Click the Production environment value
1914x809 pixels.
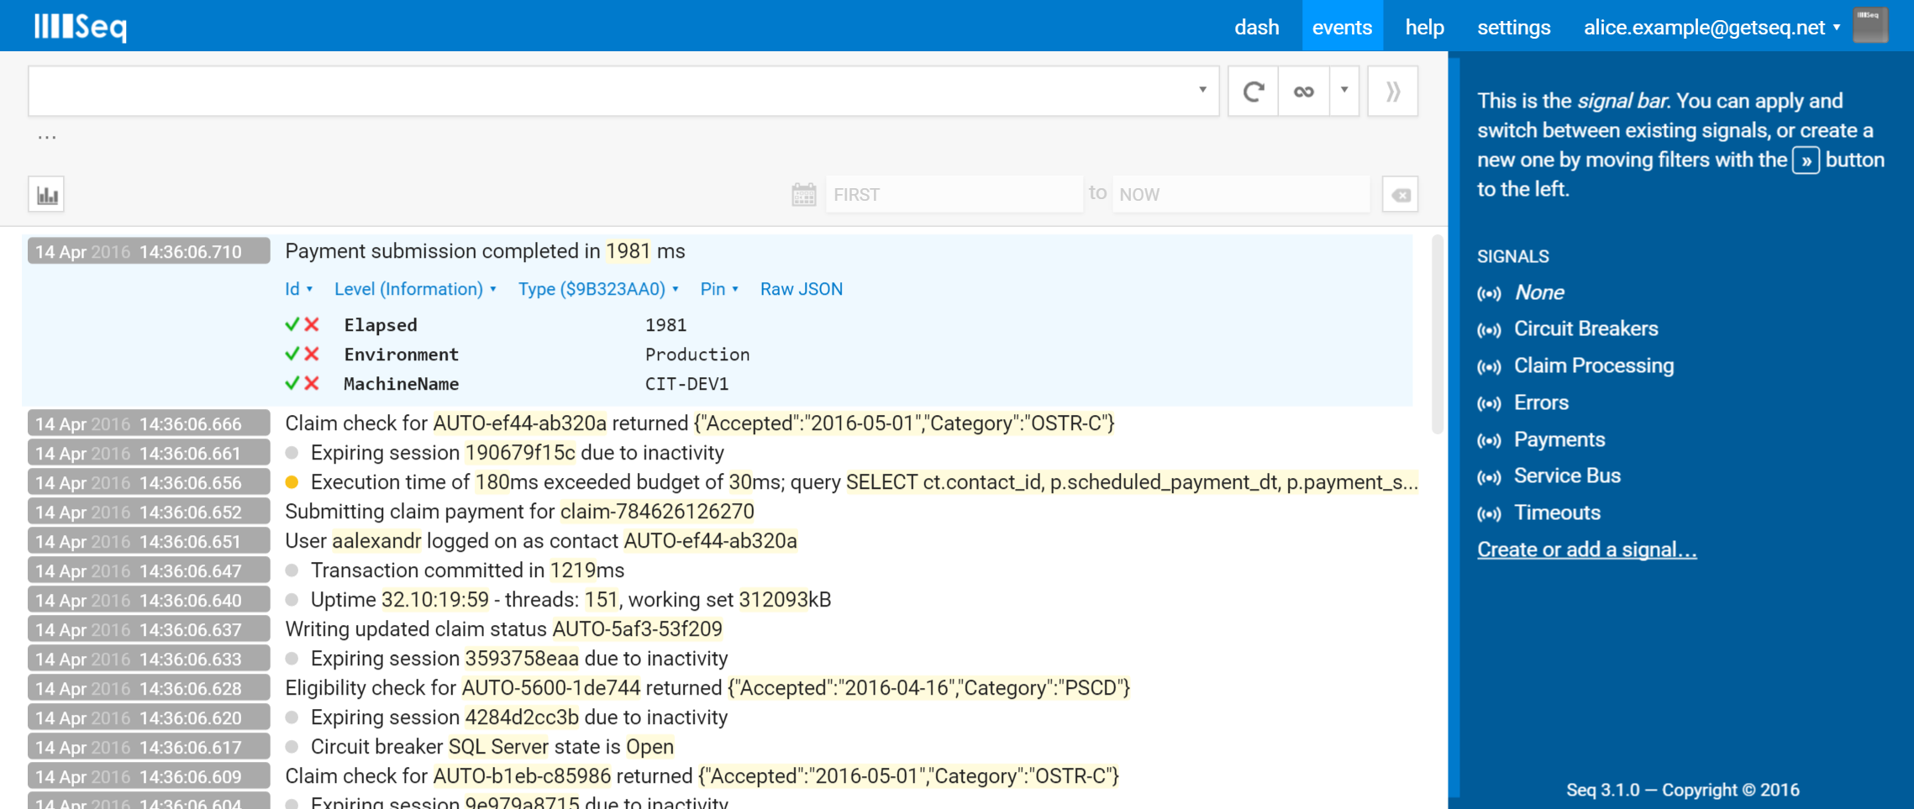(x=697, y=355)
